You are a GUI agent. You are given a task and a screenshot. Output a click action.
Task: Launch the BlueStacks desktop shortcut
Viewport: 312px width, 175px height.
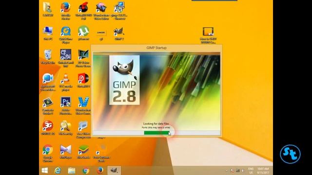coord(83,152)
